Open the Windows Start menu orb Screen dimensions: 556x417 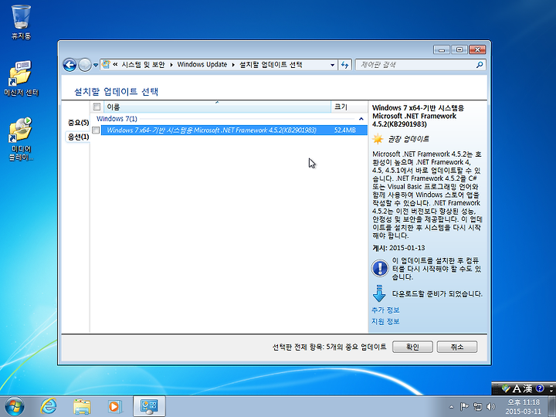click(x=14, y=406)
